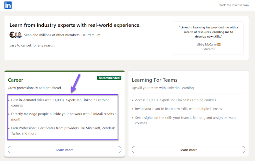Click the LinkedIn badge beside Libby McCarry
Viewport: 255px width, 161px height.
click(x=219, y=44)
